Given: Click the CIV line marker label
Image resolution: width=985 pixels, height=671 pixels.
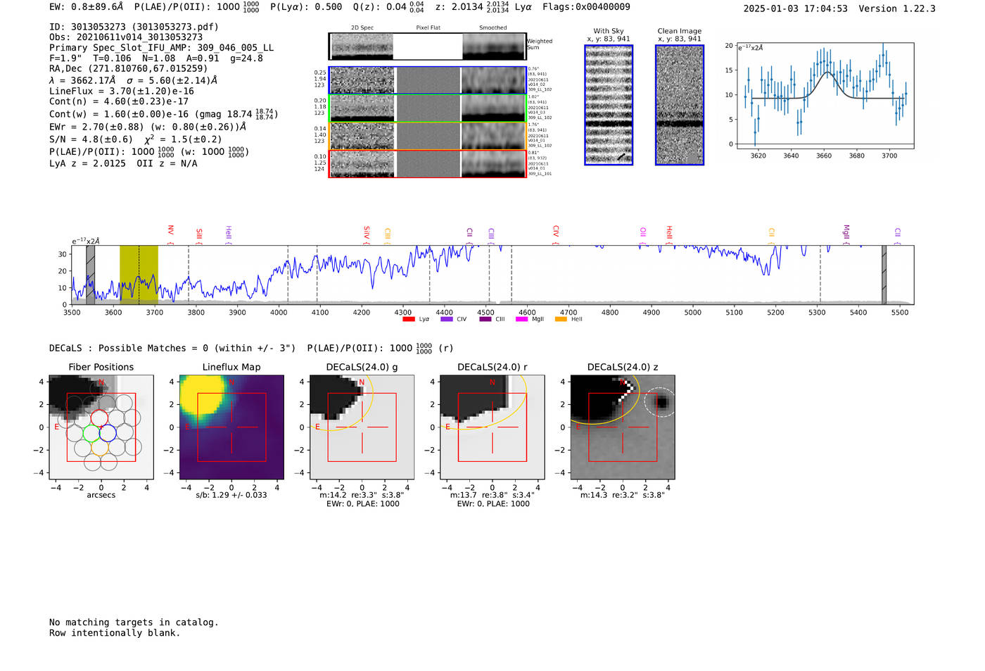Looking at the screenshot, I should pyautogui.click(x=555, y=231).
